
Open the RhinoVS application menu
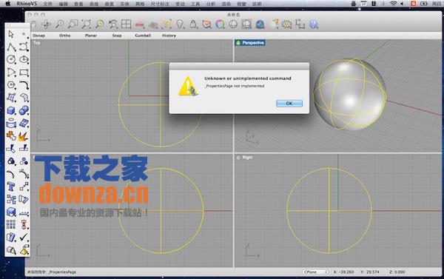coord(27,4)
